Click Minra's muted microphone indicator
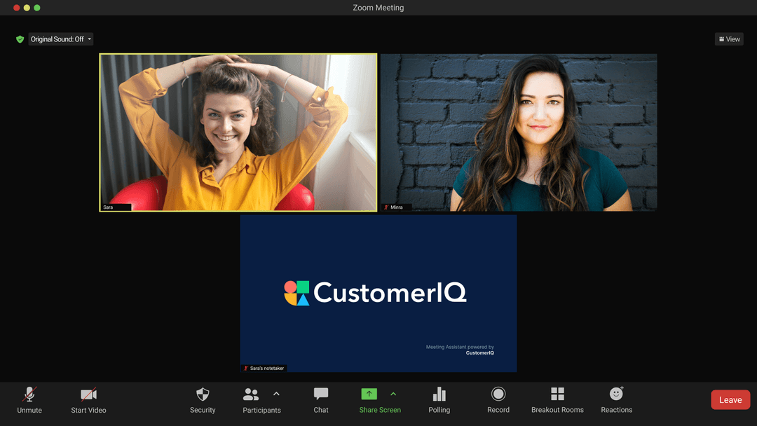Image resolution: width=757 pixels, height=426 pixels. [386, 207]
